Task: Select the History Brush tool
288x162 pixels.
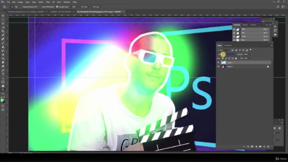Action: click(3, 51)
